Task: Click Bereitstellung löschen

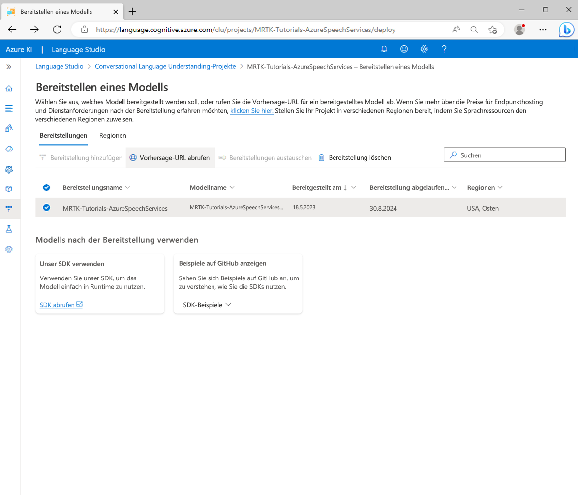Action: tap(355, 158)
